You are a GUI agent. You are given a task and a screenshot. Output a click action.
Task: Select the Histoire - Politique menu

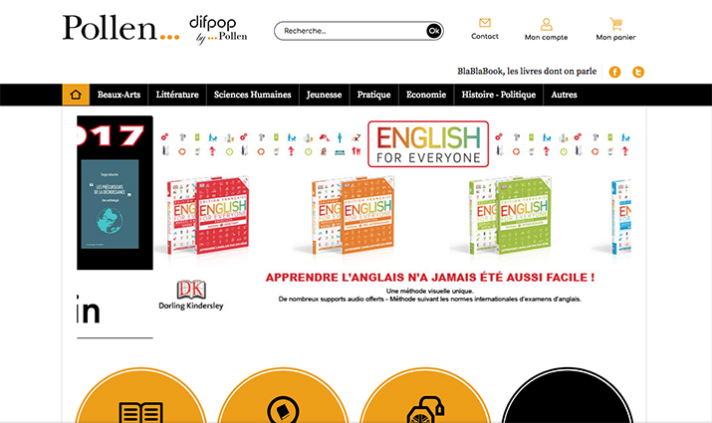(499, 95)
